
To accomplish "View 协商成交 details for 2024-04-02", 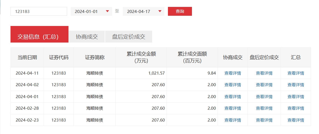I will point(233,85).
